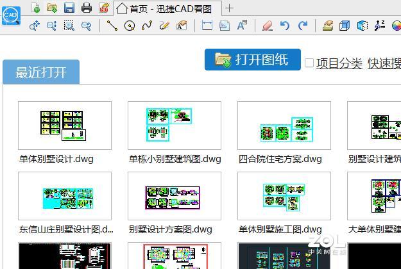This screenshot has height=269, width=401.
Task: Select the 最近打开 tab
Action: click(41, 72)
